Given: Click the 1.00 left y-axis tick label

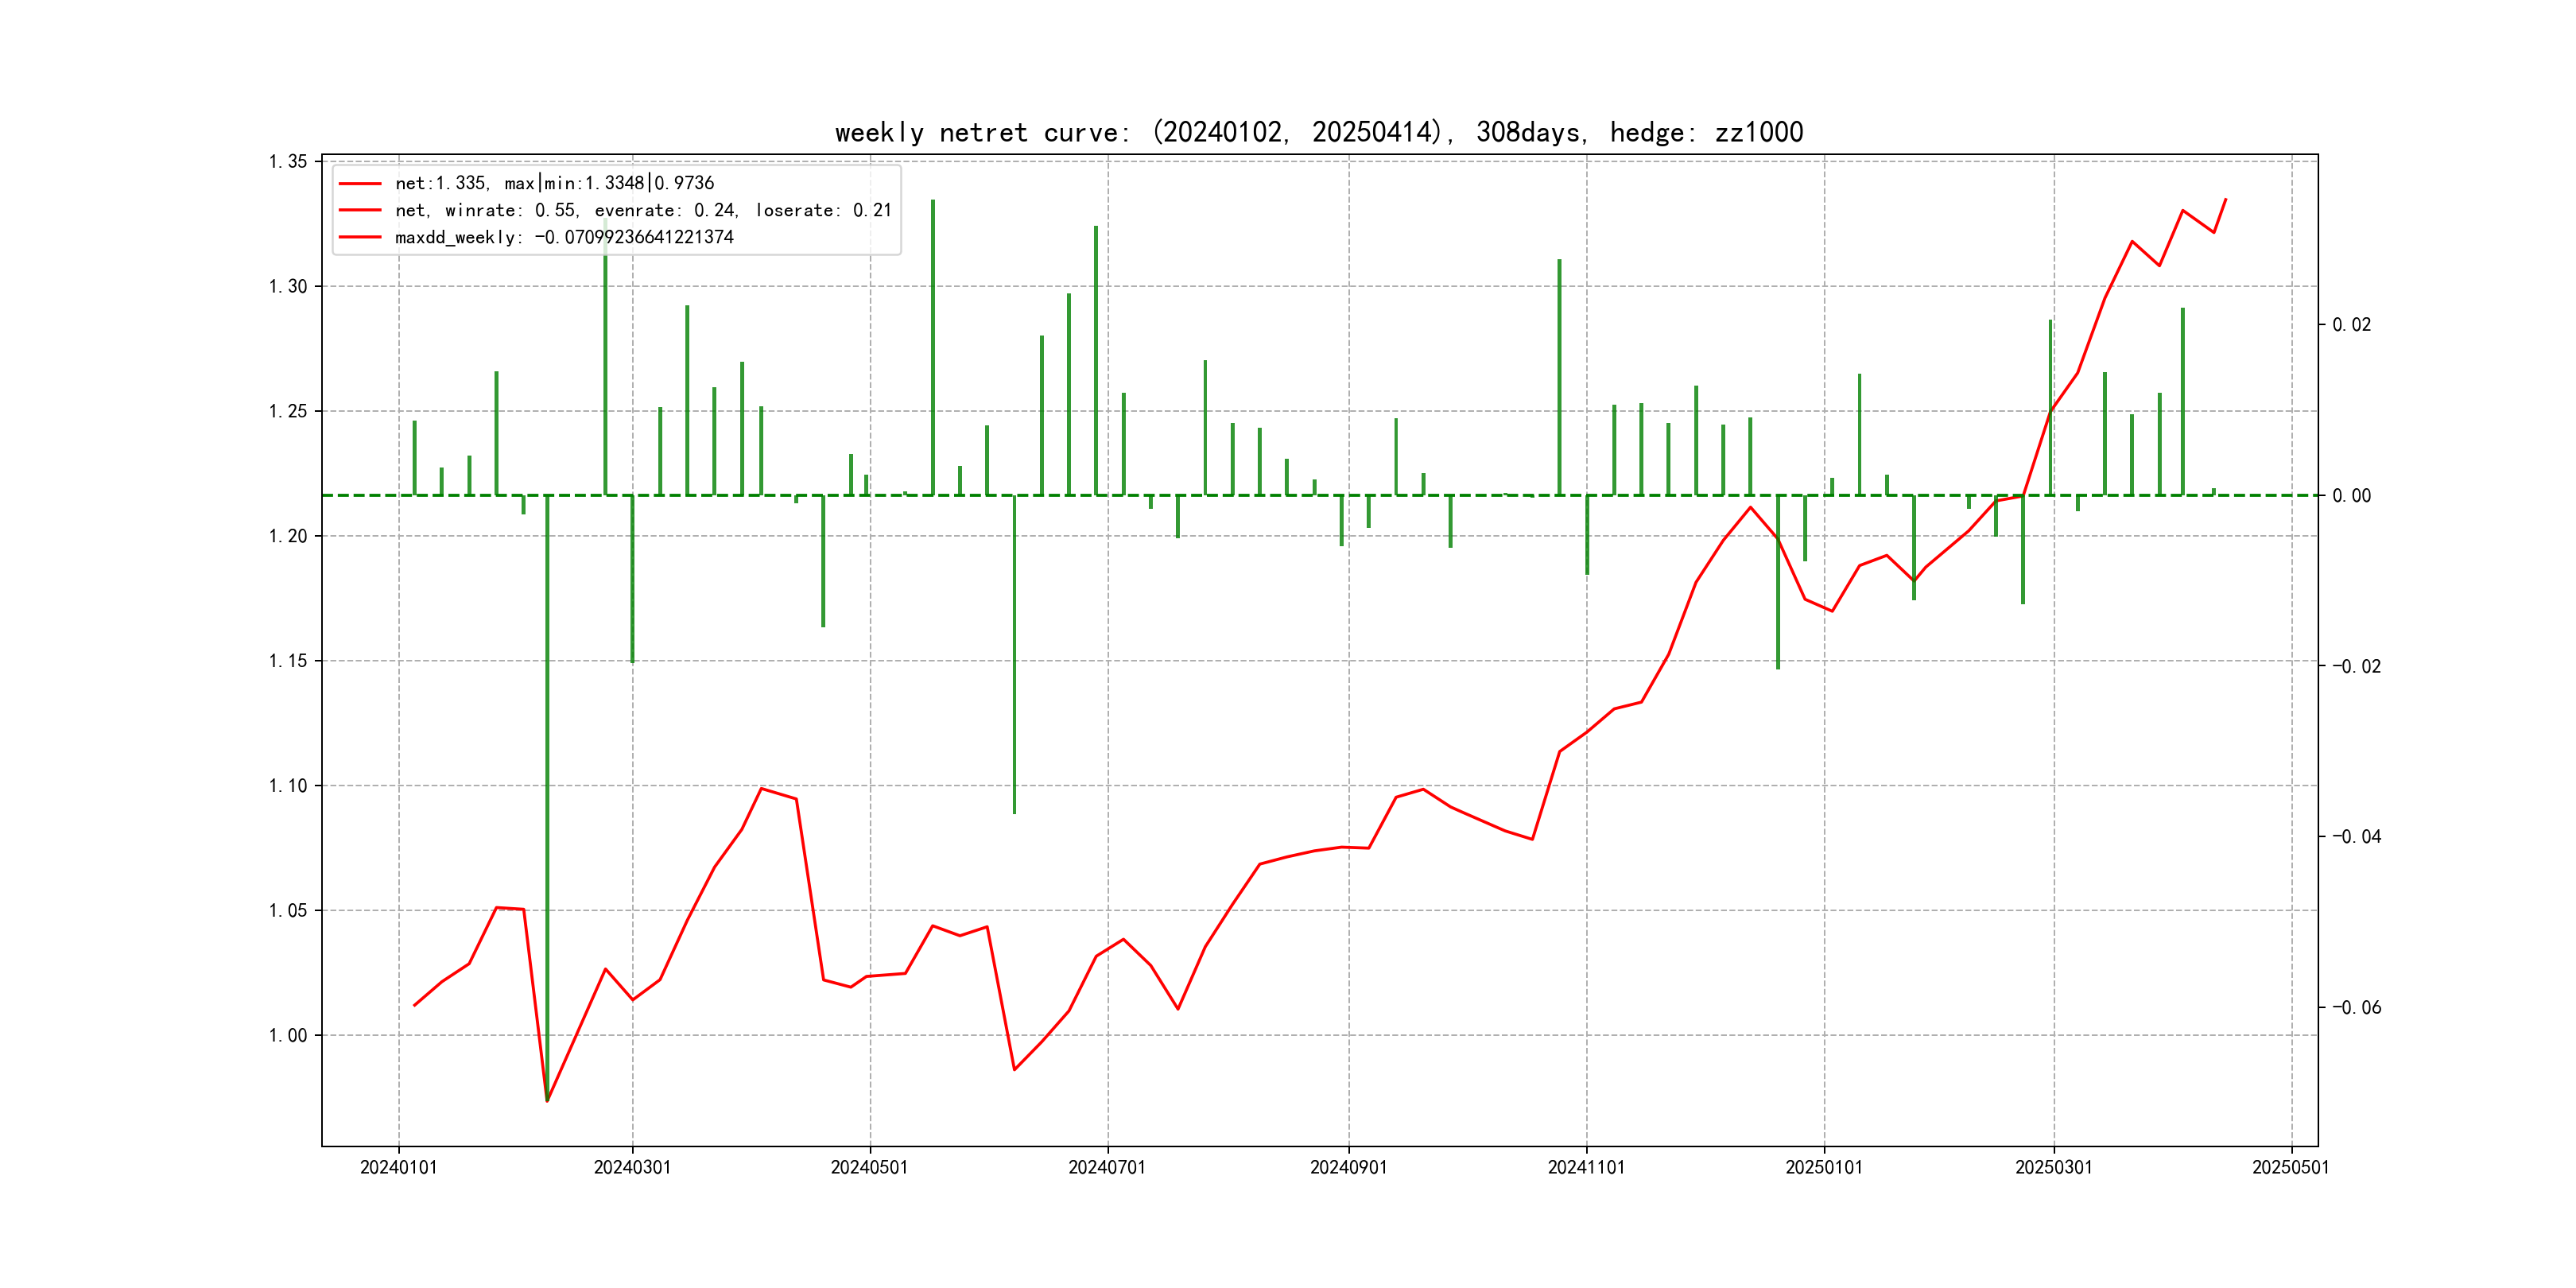Looking at the screenshot, I should click(288, 1035).
